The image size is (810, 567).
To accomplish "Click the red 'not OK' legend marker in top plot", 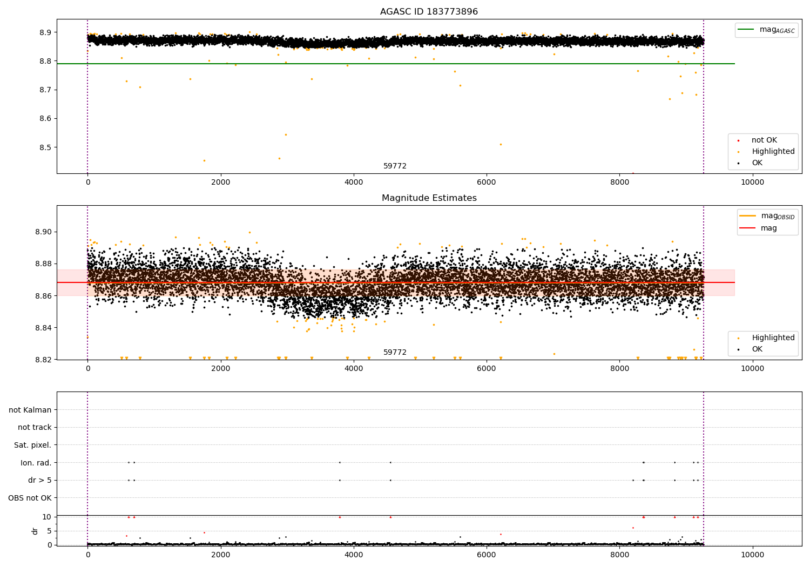I will pos(738,141).
